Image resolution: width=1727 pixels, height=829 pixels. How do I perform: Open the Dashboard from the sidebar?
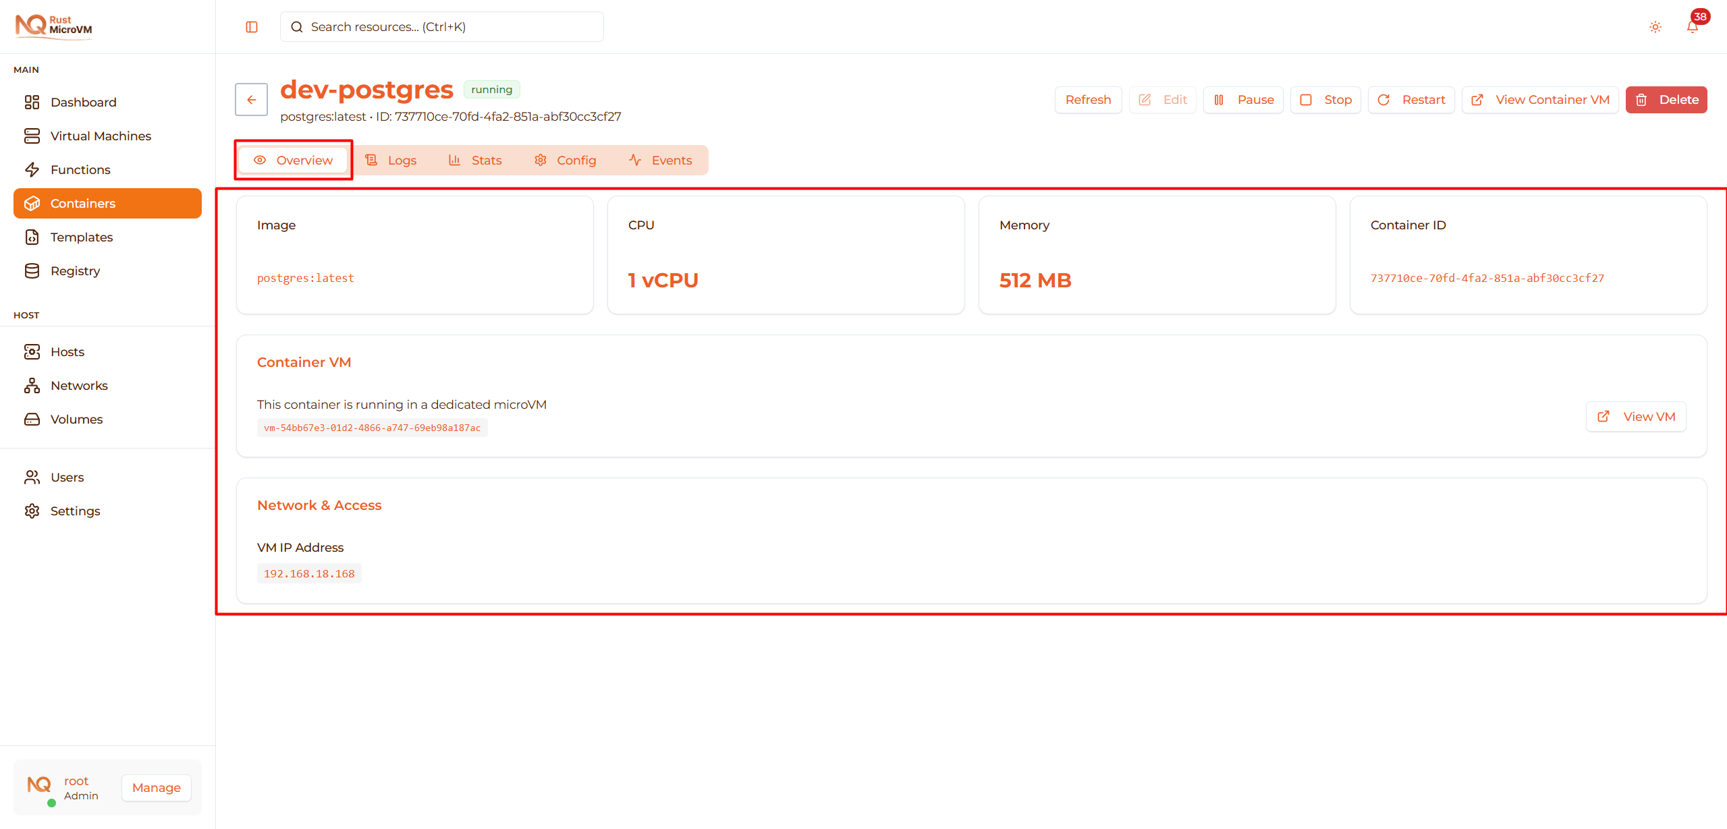pyautogui.click(x=83, y=102)
